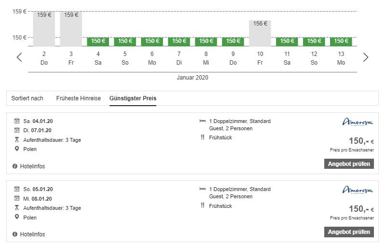
Task: Click the left arrow to show earlier dates
Action: [19, 57]
